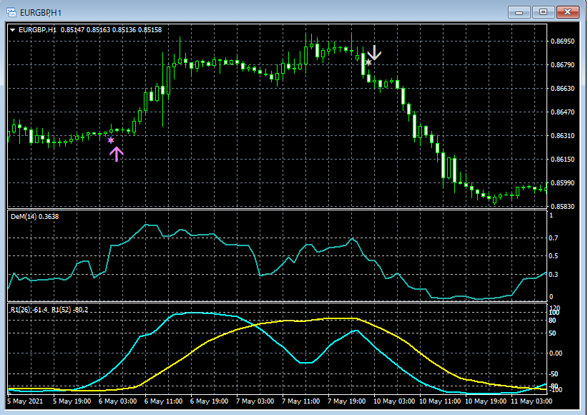Click the 11 May 03:00 time label
Viewport: 588px width, 415px height.
point(530,401)
